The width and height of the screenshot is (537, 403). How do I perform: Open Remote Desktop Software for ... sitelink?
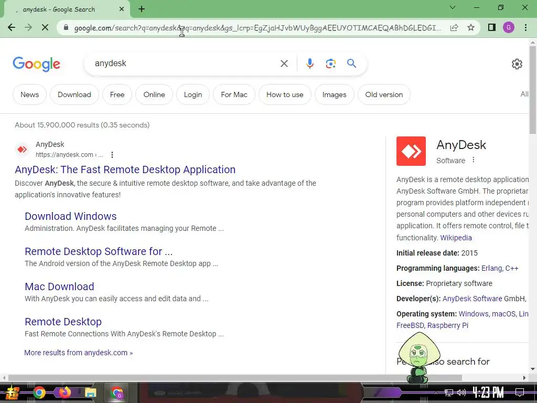coord(99,251)
